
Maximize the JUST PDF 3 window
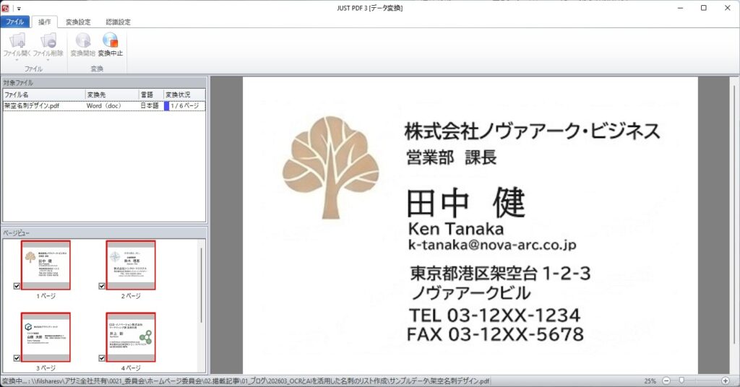[x=704, y=8]
